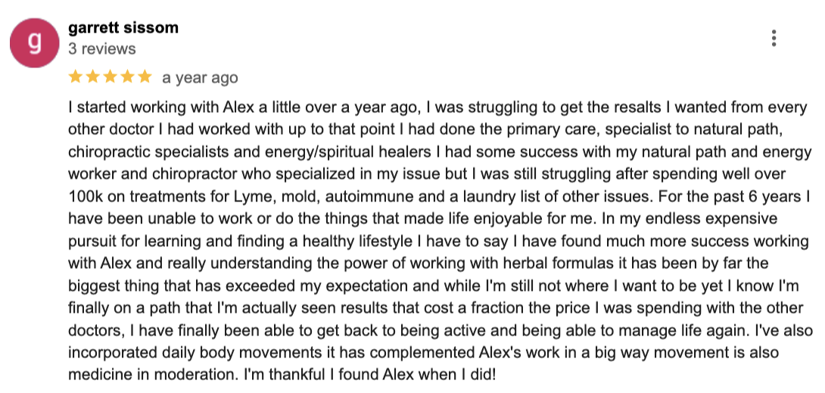Click the second rating star
This screenshot has height=393, width=825.
[93, 77]
